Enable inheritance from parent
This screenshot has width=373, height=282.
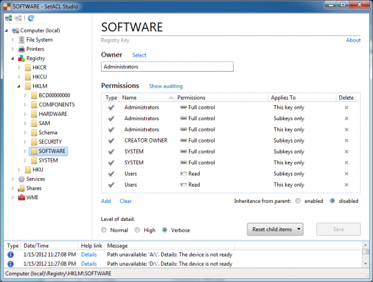[x=298, y=201]
